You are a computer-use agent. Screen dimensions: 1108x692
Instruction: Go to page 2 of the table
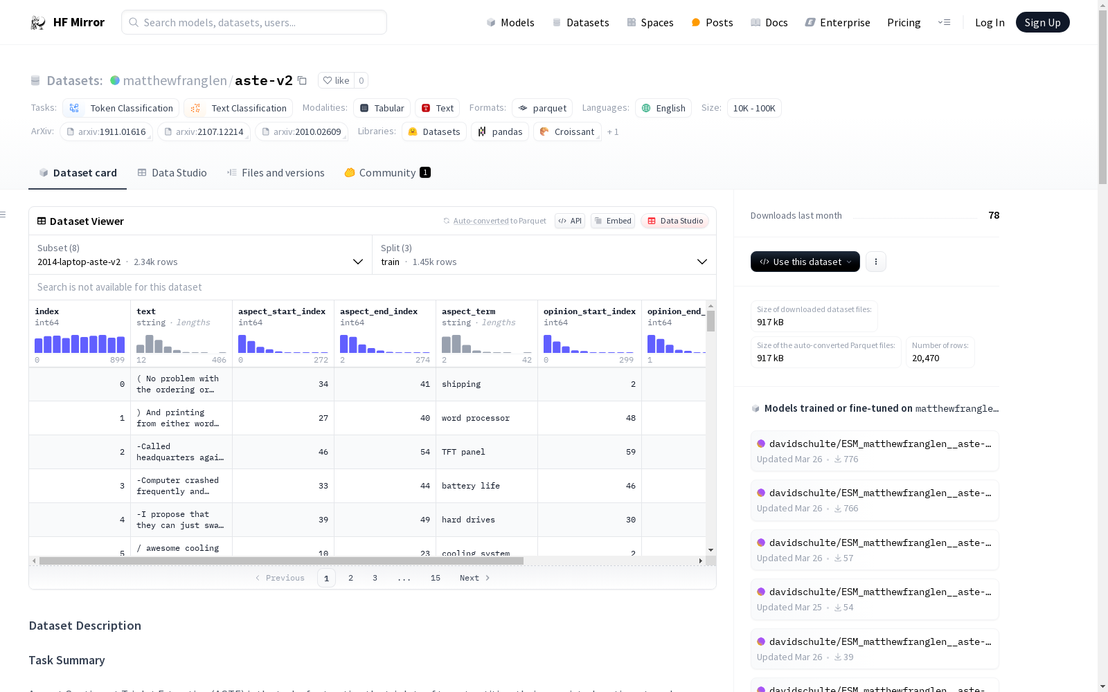(x=351, y=578)
